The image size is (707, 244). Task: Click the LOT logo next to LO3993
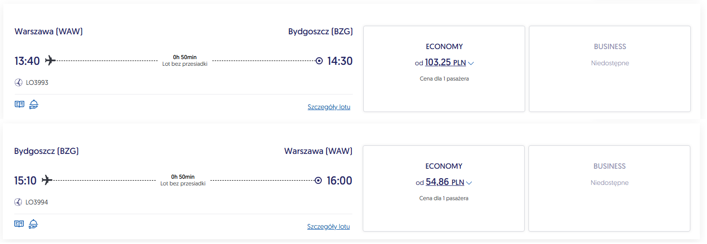point(19,82)
